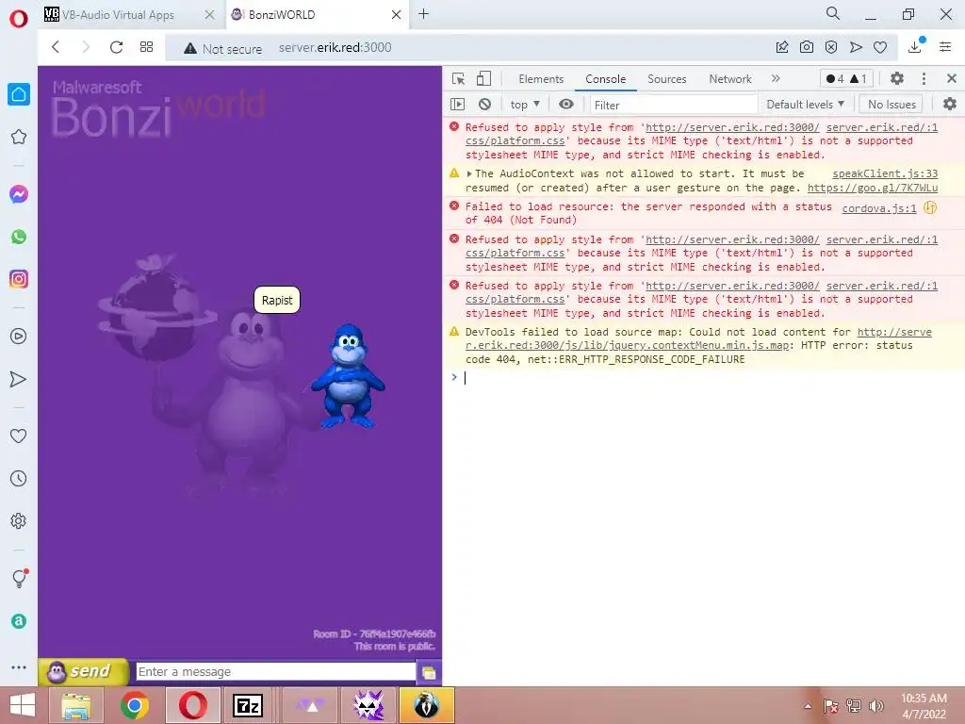Open Chrome from the taskbar
965x724 pixels.
coord(134,705)
